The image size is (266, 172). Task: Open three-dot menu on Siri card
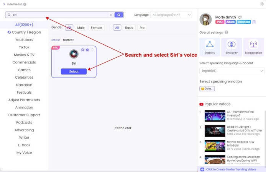click(x=92, y=50)
